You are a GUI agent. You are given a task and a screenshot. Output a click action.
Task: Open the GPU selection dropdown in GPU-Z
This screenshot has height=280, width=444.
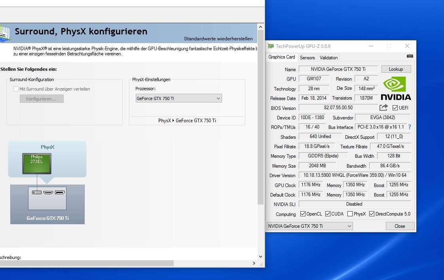click(310, 226)
